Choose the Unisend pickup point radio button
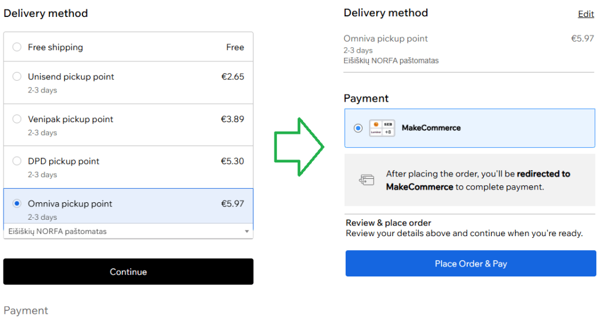This screenshot has width=598, height=325. coord(17,77)
